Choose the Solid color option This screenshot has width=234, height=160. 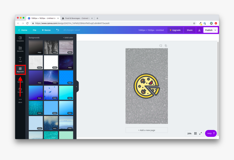(x=68, y=38)
